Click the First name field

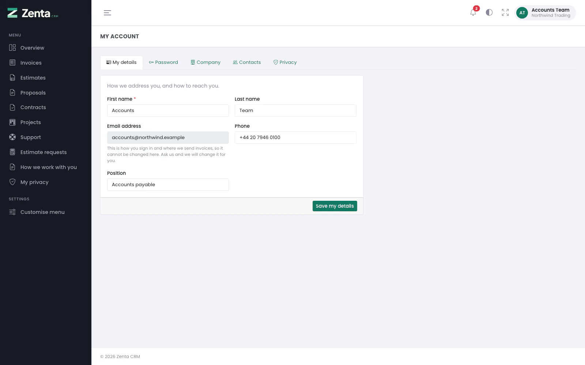tap(168, 111)
